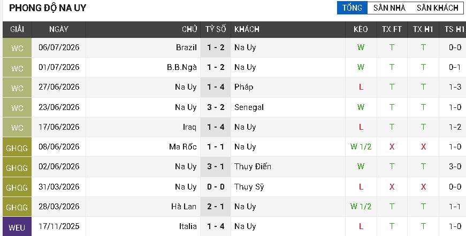466x236 pixels.
Task: Click GHQG badge on 31/03/2026 row
Action: click(x=17, y=187)
